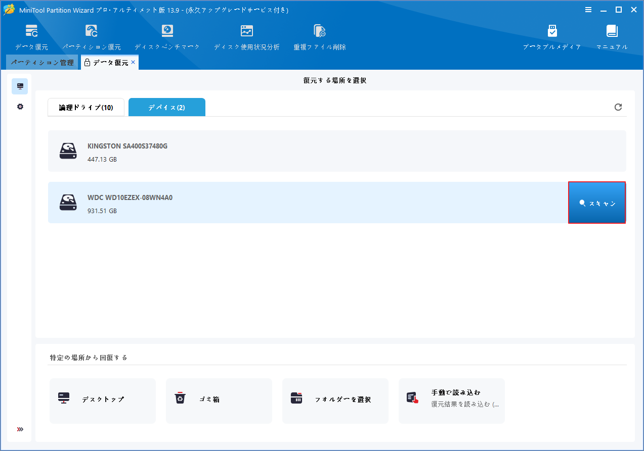This screenshot has width=644, height=451.
Task: Click the スキャン button
Action: click(x=597, y=203)
